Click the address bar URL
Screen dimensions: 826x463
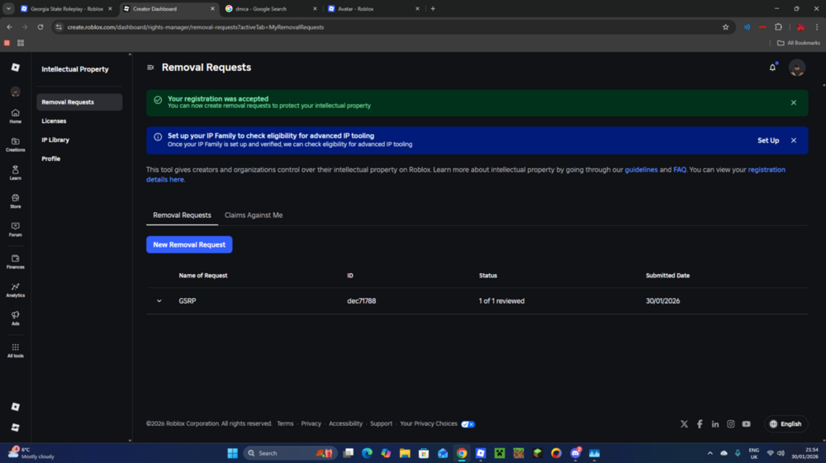(196, 27)
